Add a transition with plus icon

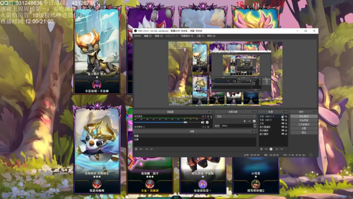pos(244,121)
